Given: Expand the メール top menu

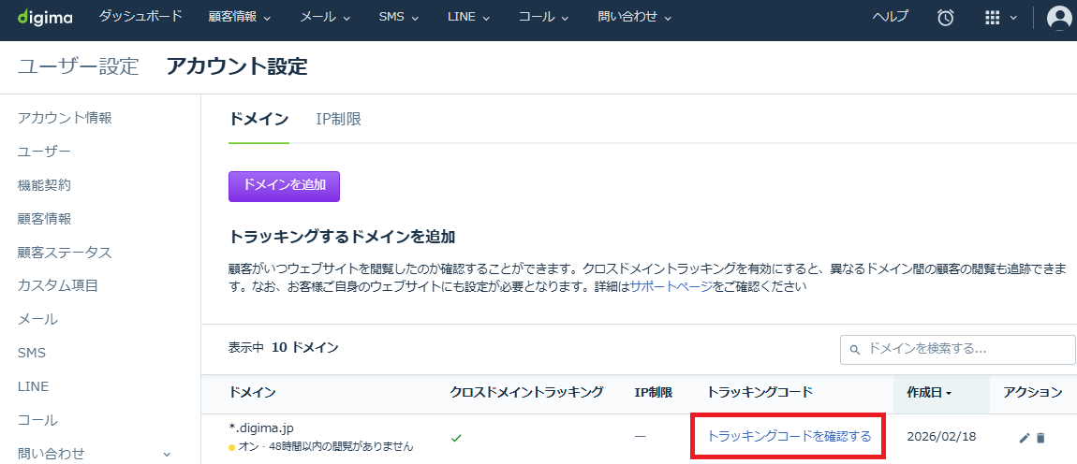Looking at the screenshot, I should [x=325, y=17].
